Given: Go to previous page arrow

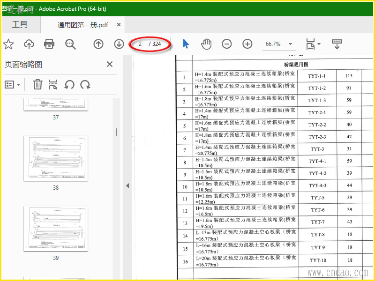Looking at the screenshot, I should click(x=98, y=44).
